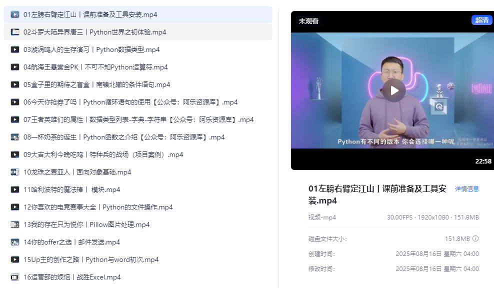Image resolution: width=494 pixels, height=288 pixels.
Task: Click the thumbnail icon next to video 08一杯奶茶的诞生
Action: tap(15, 137)
